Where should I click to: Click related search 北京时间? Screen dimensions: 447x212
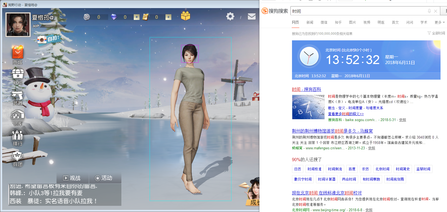click(382, 169)
